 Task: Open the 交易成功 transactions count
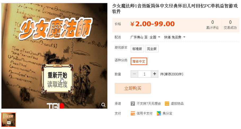tap(230, 25)
